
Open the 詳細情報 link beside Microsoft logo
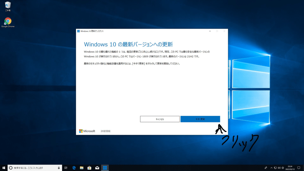pyautogui.click(x=106, y=131)
